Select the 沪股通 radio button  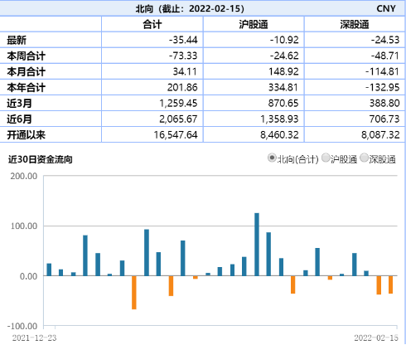click(326, 158)
